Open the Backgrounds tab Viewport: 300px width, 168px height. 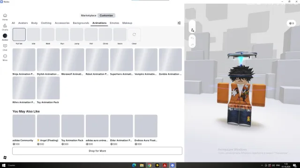click(81, 23)
